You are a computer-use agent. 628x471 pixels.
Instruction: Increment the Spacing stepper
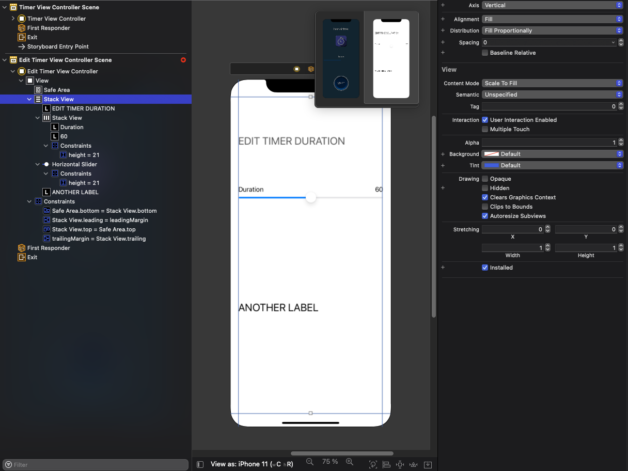click(621, 40)
